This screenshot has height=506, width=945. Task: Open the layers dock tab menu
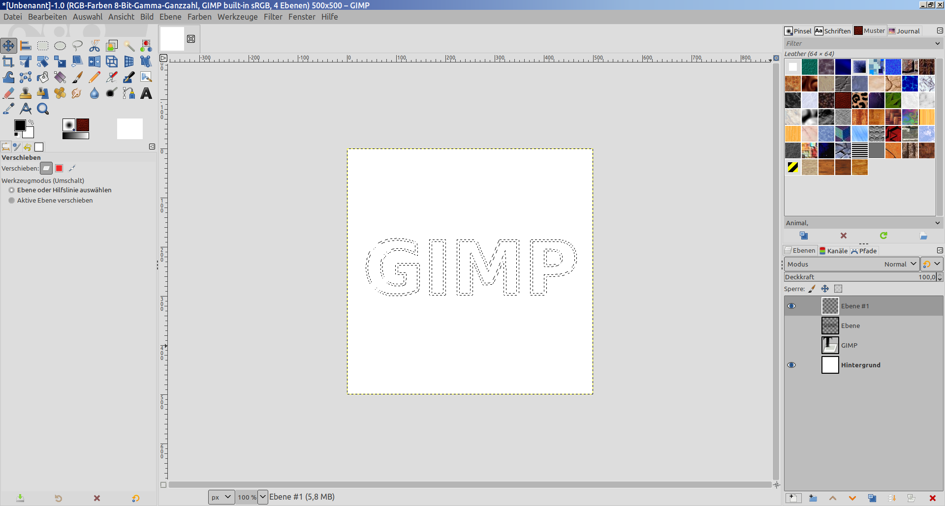(x=940, y=250)
